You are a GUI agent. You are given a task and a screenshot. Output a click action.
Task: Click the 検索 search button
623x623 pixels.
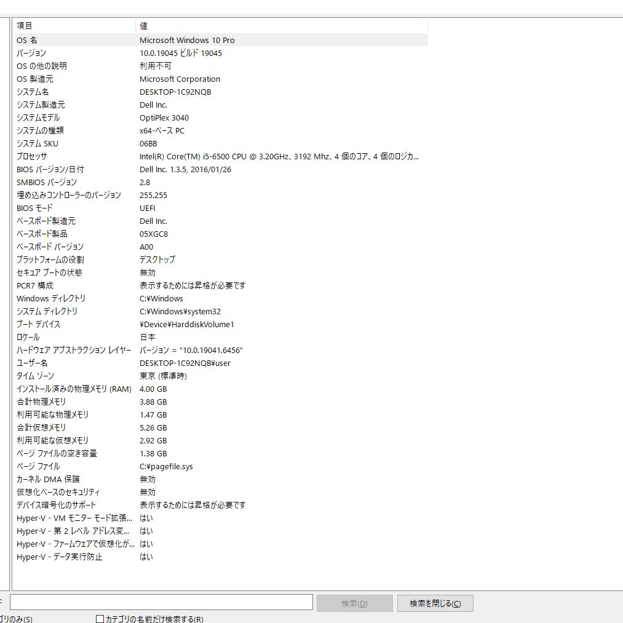pos(354,603)
